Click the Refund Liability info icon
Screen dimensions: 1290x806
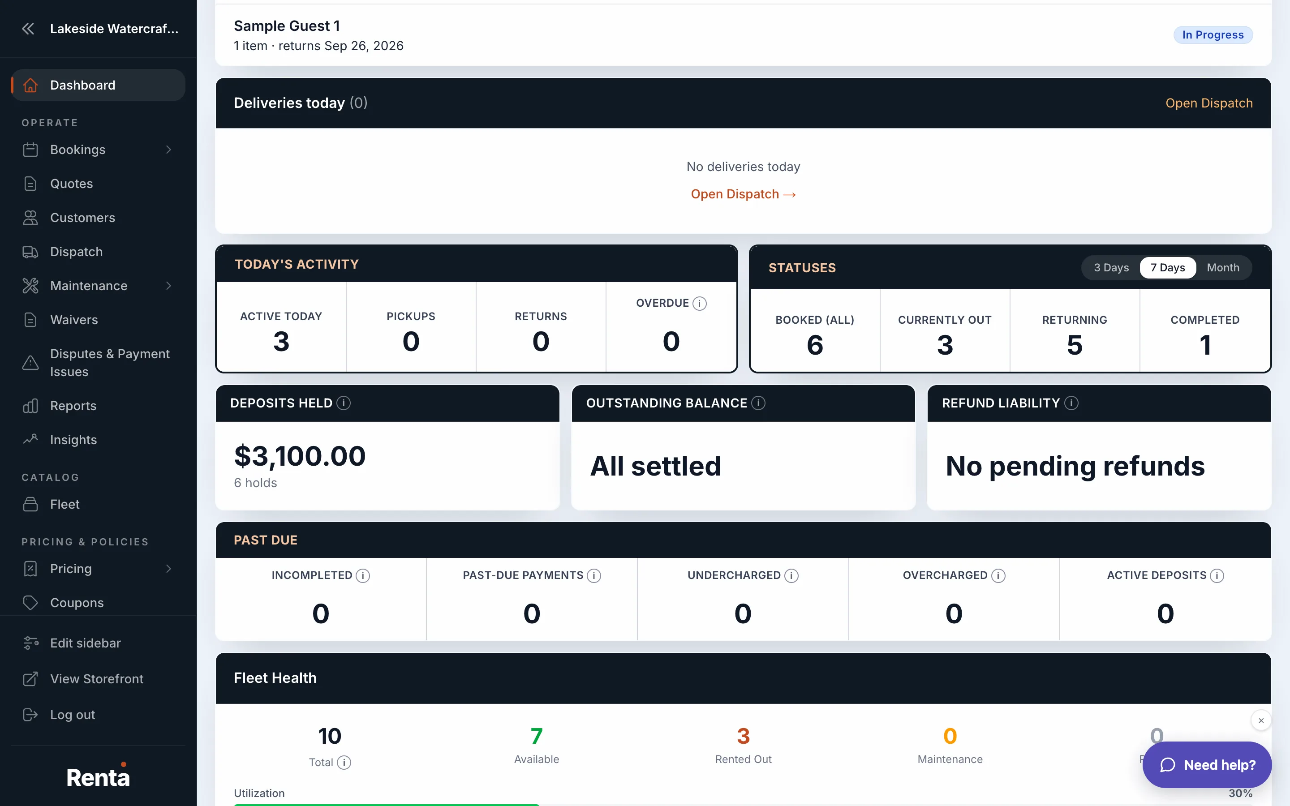(1071, 403)
